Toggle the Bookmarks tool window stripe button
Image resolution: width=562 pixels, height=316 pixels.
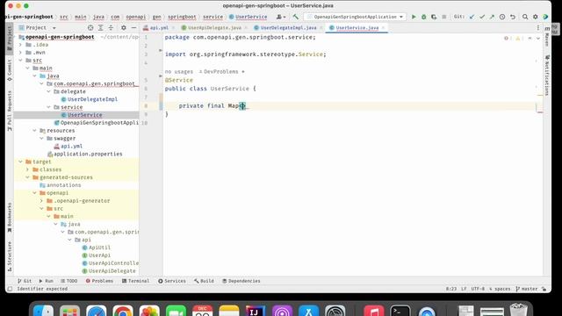(x=10, y=217)
